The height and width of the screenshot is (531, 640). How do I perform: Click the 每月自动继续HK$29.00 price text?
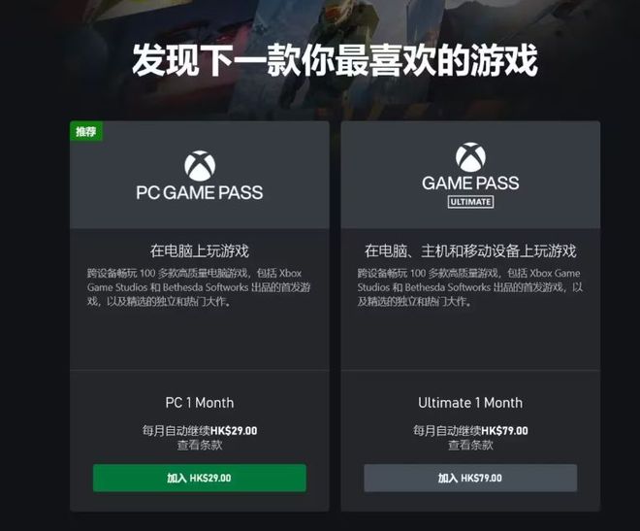[x=200, y=430]
